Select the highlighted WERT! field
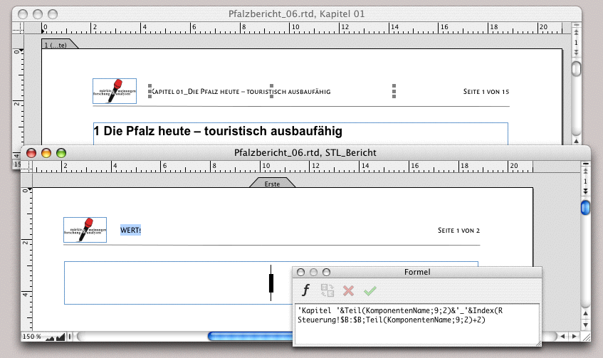This screenshot has width=603, height=358. pos(130,230)
